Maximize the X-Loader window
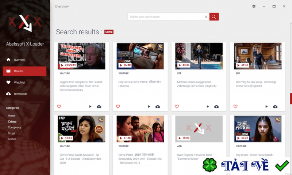Screen dimensions: 292x175 [274, 6]
